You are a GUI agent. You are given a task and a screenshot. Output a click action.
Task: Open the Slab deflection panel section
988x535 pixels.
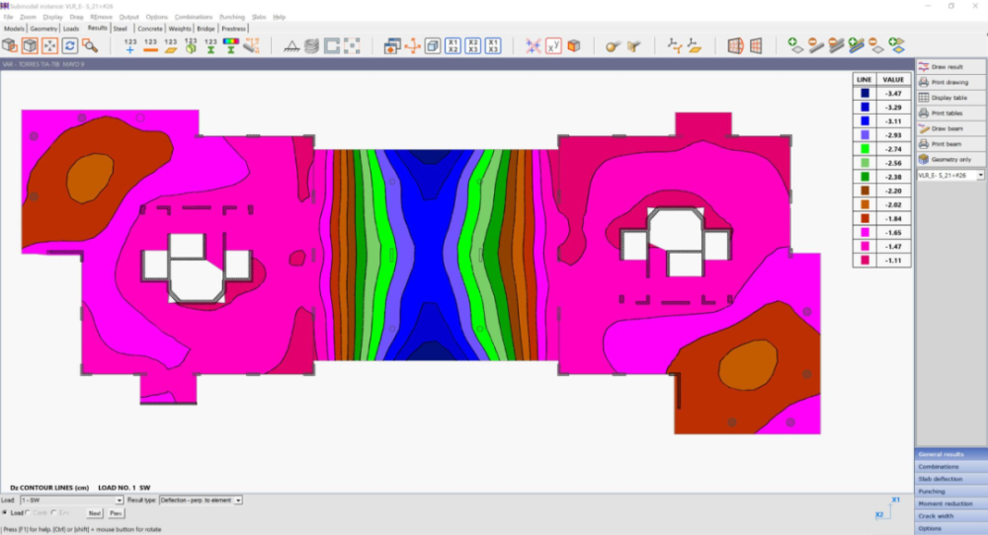[950, 479]
